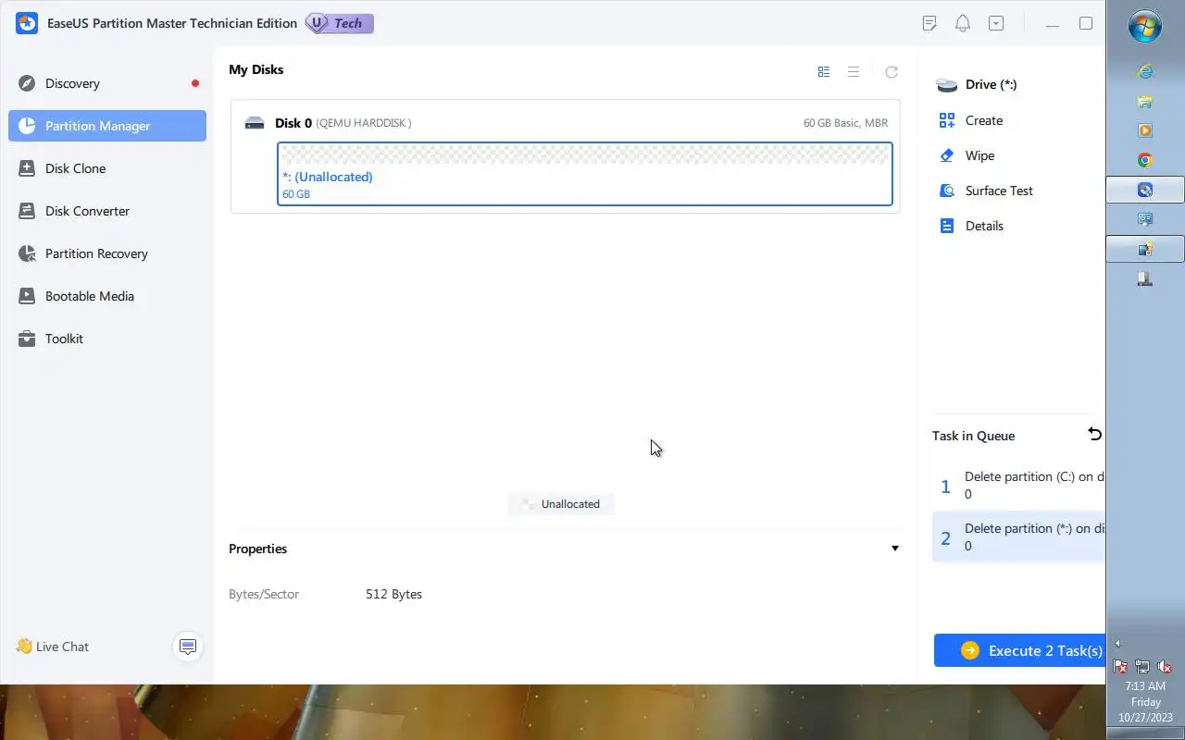The width and height of the screenshot is (1185, 740).
Task: Click the Disk 0 (QEMU HARDDISK) title
Action: [x=343, y=123]
